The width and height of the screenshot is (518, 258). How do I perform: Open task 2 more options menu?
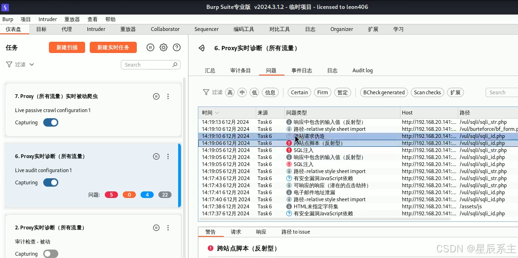(168, 228)
